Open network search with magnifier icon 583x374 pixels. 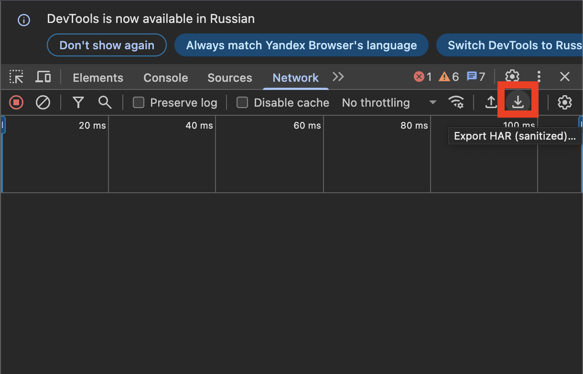click(105, 102)
